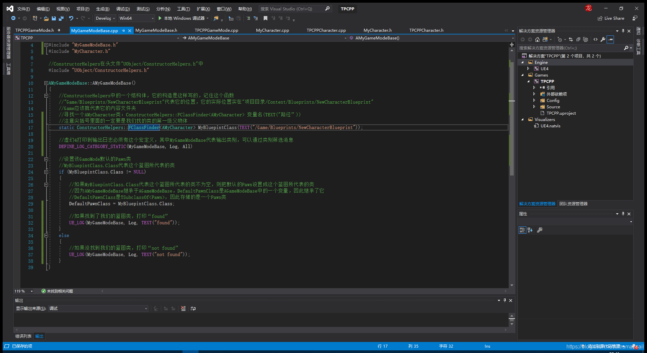Switch to 团队资源管理器 tab
Image resolution: width=647 pixels, height=353 pixels.
tap(573, 204)
